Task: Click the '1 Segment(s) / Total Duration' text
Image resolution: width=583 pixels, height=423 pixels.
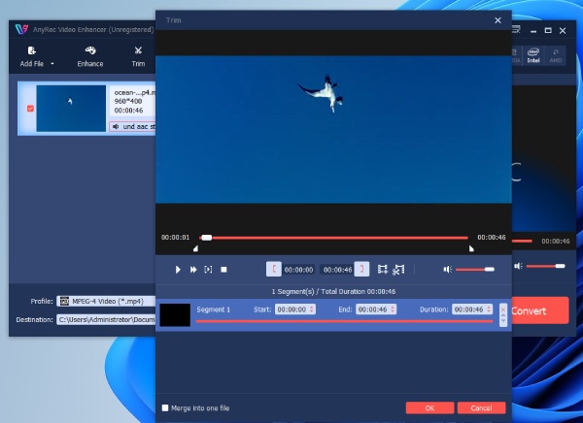Action: pyautogui.click(x=333, y=291)
